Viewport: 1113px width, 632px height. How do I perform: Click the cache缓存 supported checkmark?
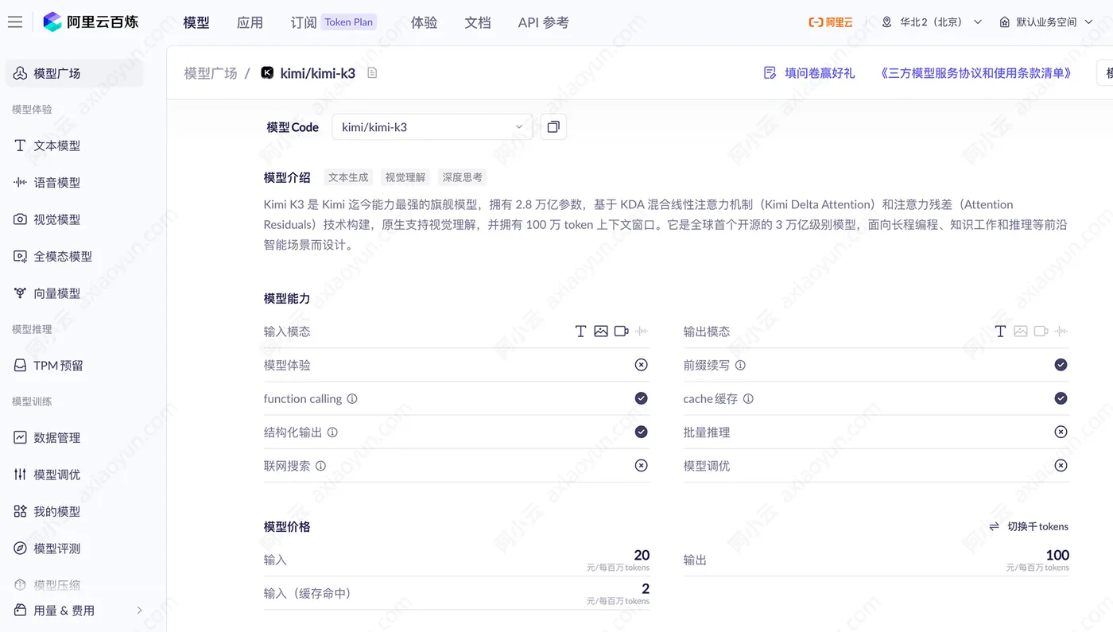(1061, 398)
